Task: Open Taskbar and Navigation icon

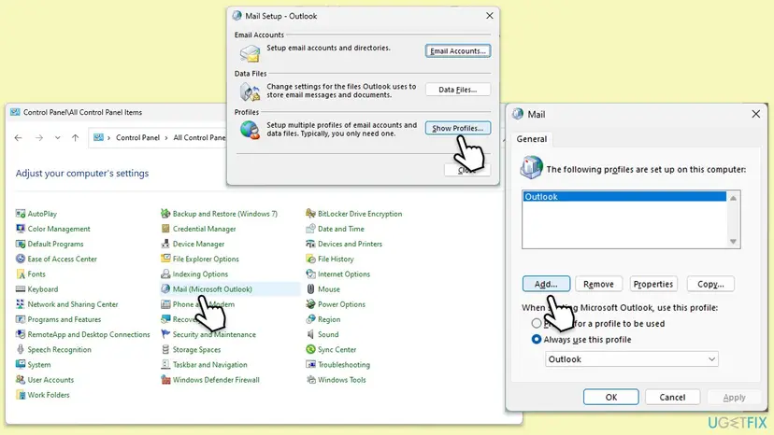Action: click(165, 364)
